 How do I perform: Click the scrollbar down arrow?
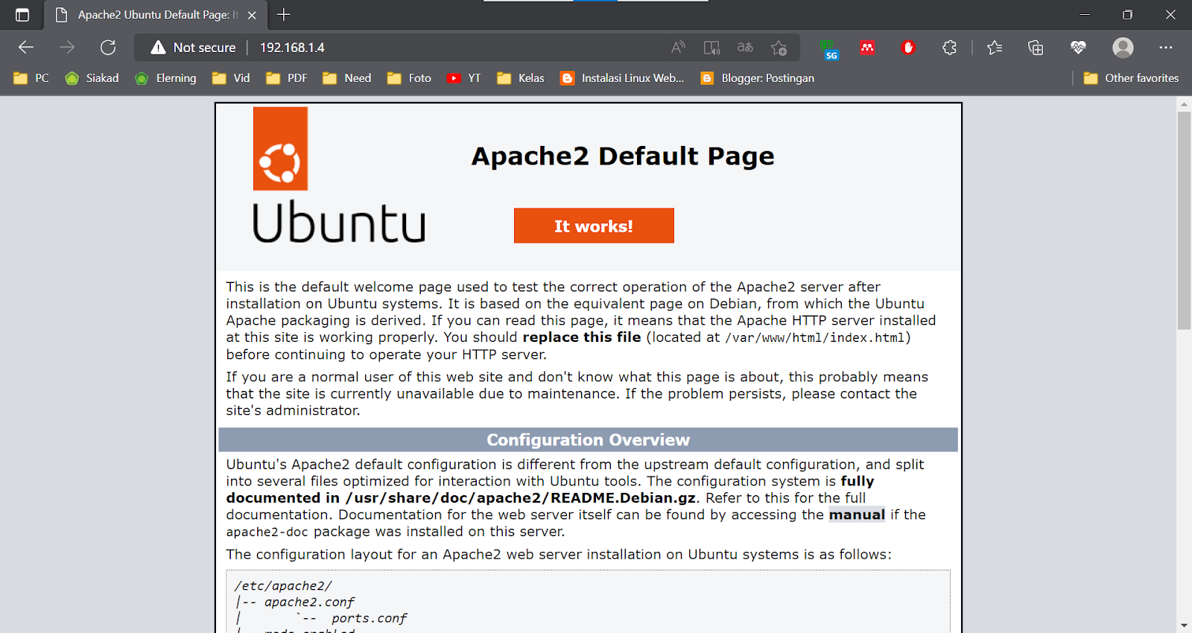pos(1184,626)
